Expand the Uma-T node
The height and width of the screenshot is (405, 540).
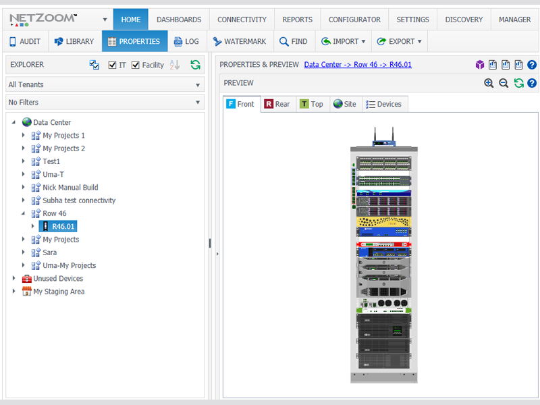[x=23, y=174]
